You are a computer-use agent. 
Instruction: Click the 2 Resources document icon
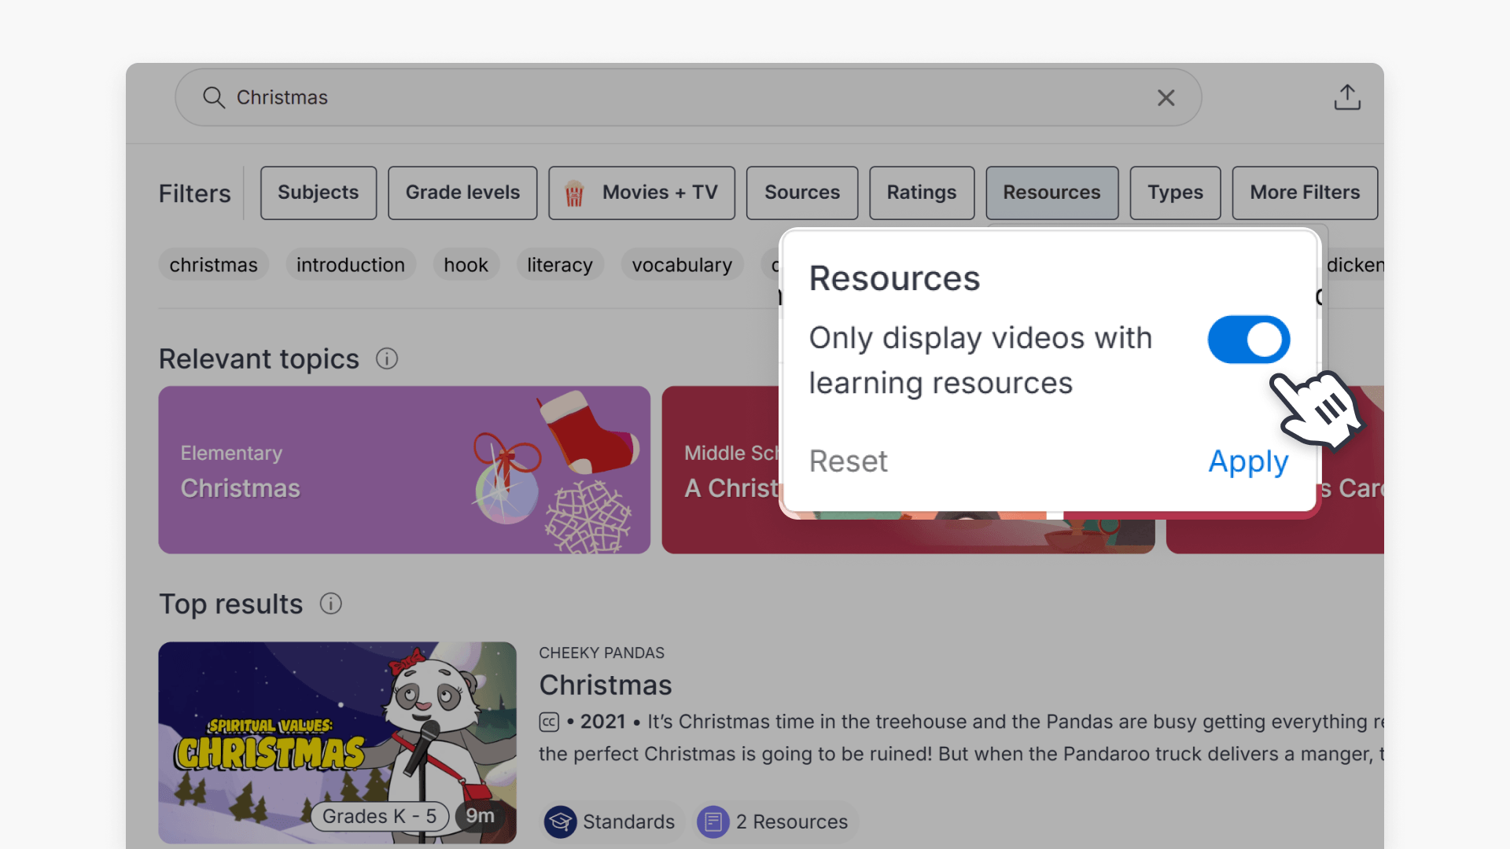pyautogui.click(x=714, y=821)
